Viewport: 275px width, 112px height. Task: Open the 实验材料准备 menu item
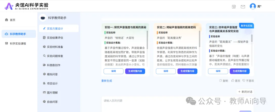[x=59, y=47]
